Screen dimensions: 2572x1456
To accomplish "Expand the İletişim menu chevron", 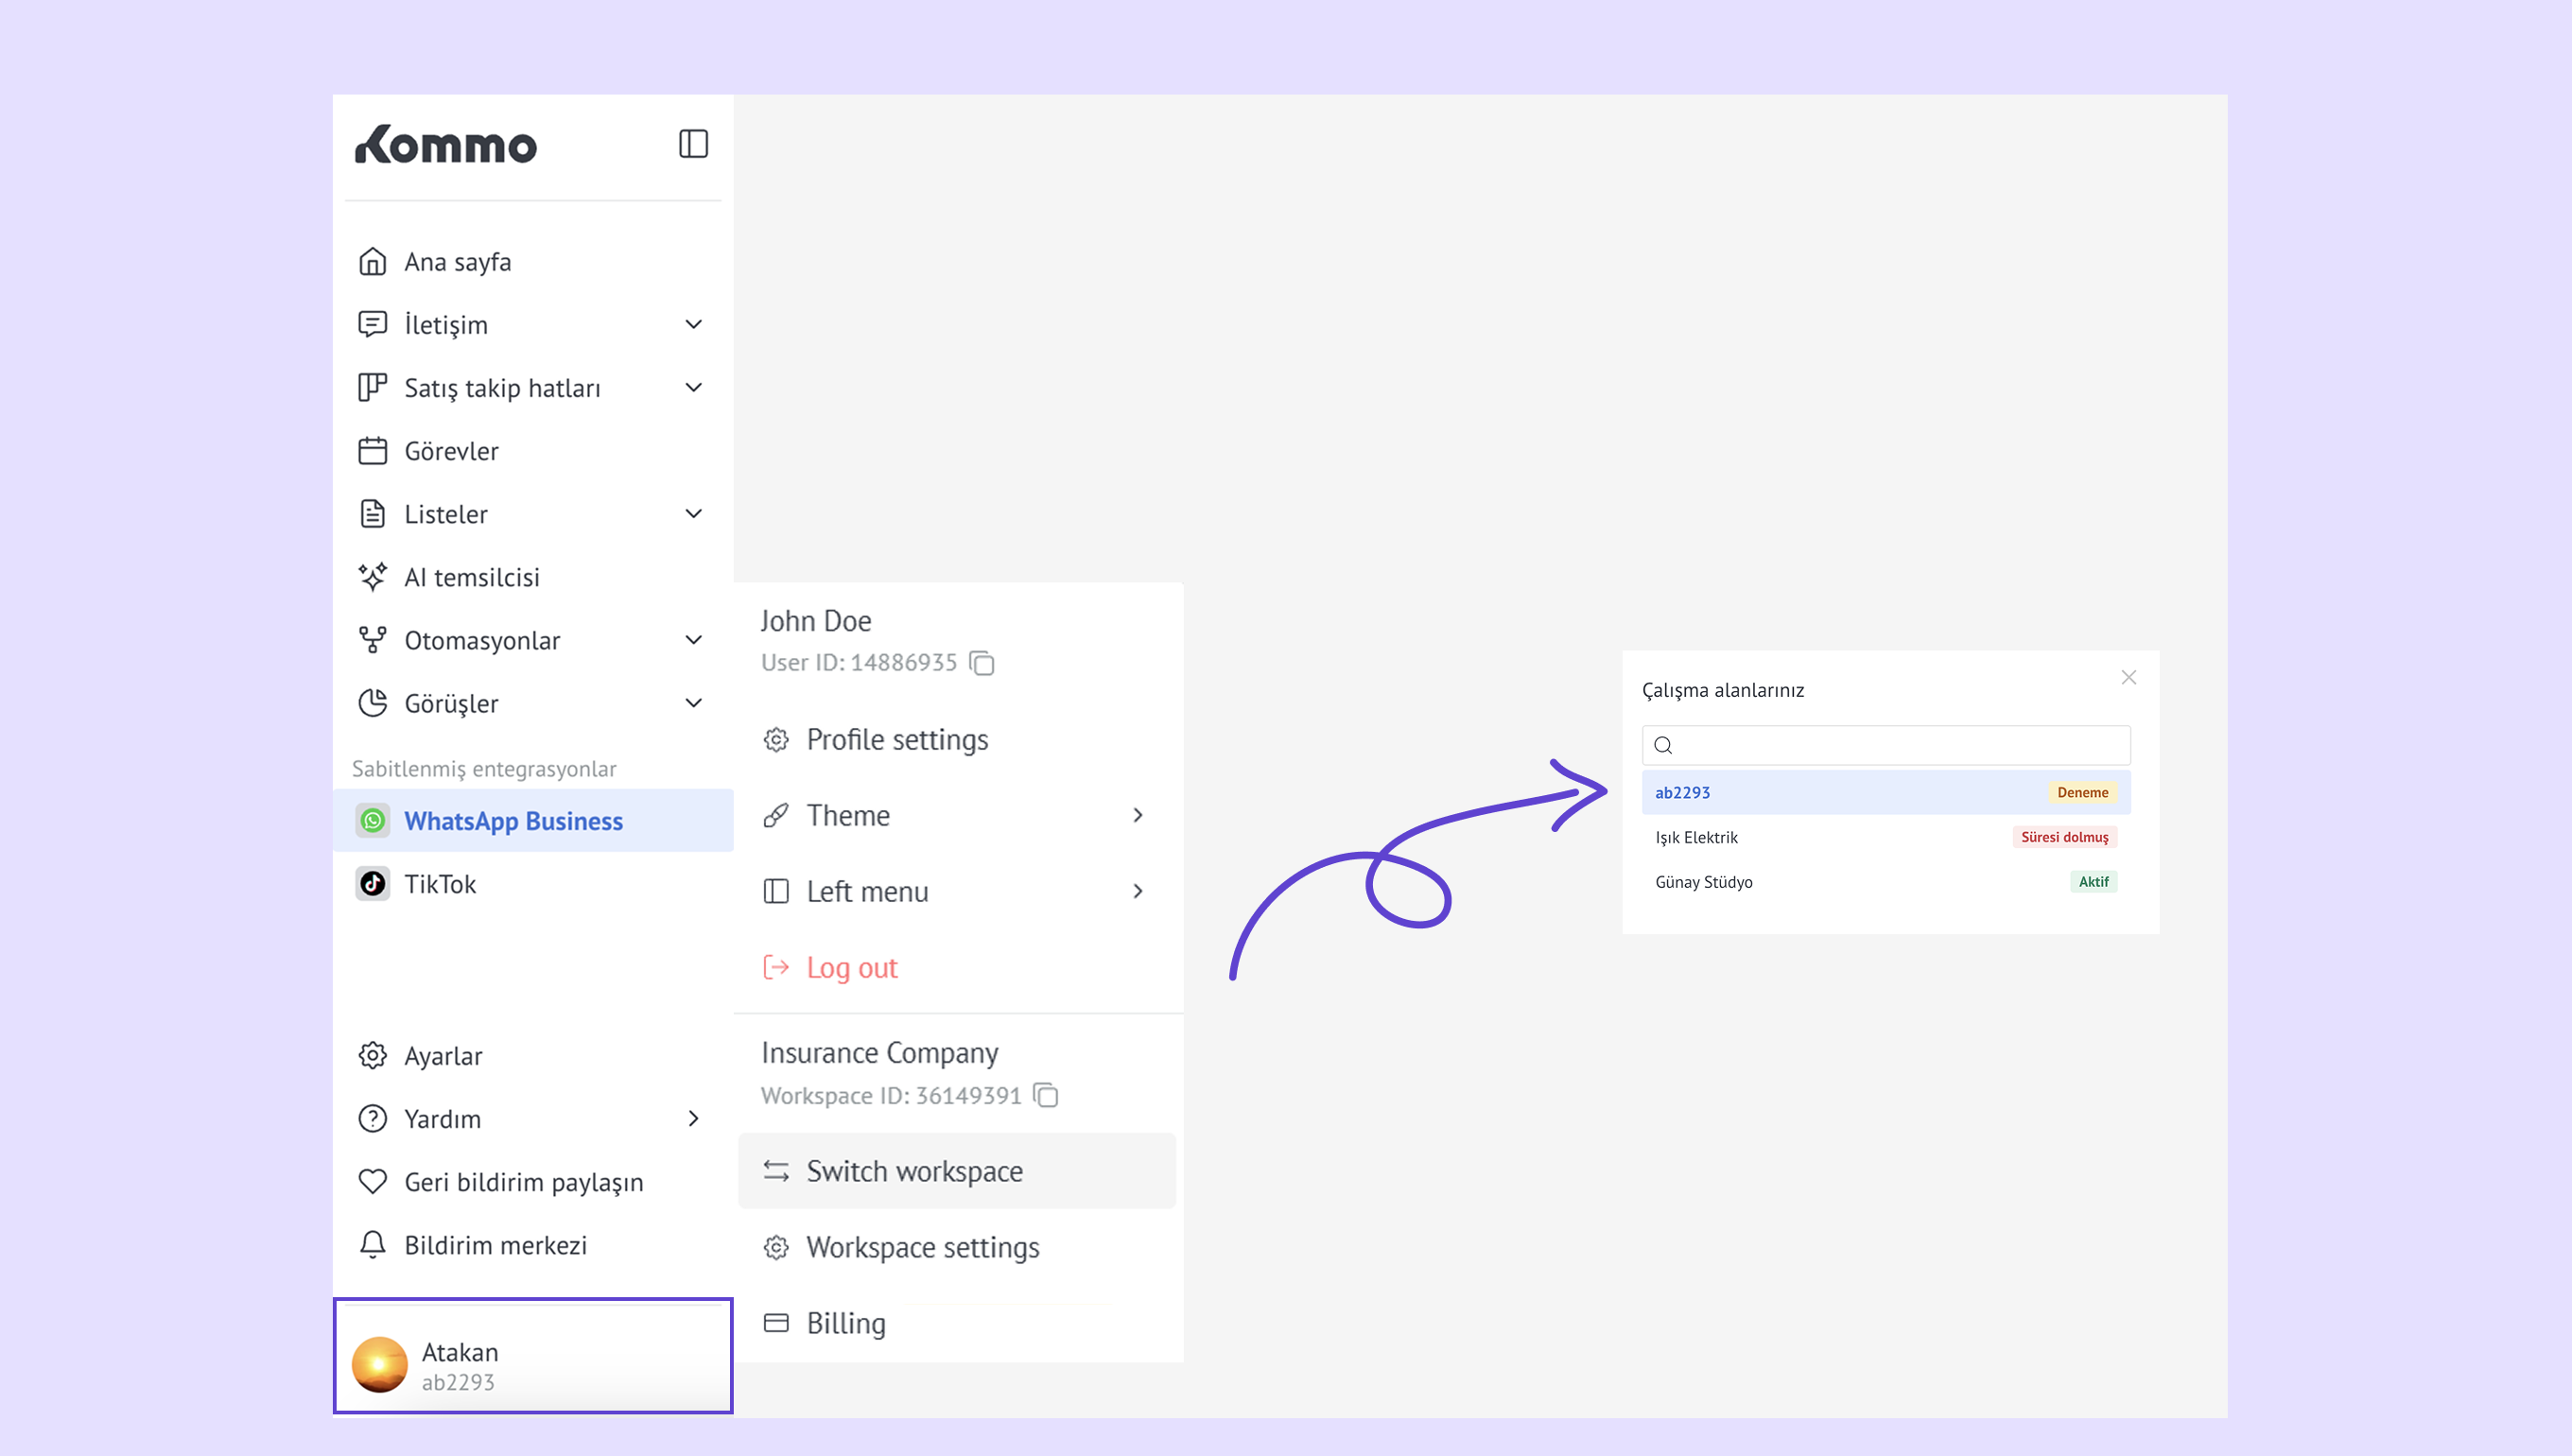I will pyautogui.click(x=693, y=324).
